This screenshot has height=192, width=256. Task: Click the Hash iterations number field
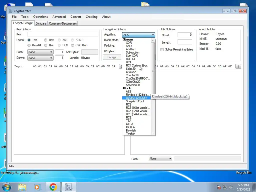[59, 52]
